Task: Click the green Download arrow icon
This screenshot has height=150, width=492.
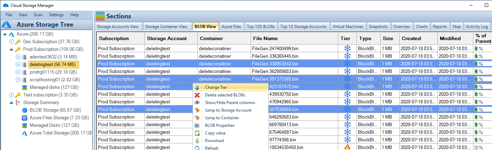Action: point(197,141)
